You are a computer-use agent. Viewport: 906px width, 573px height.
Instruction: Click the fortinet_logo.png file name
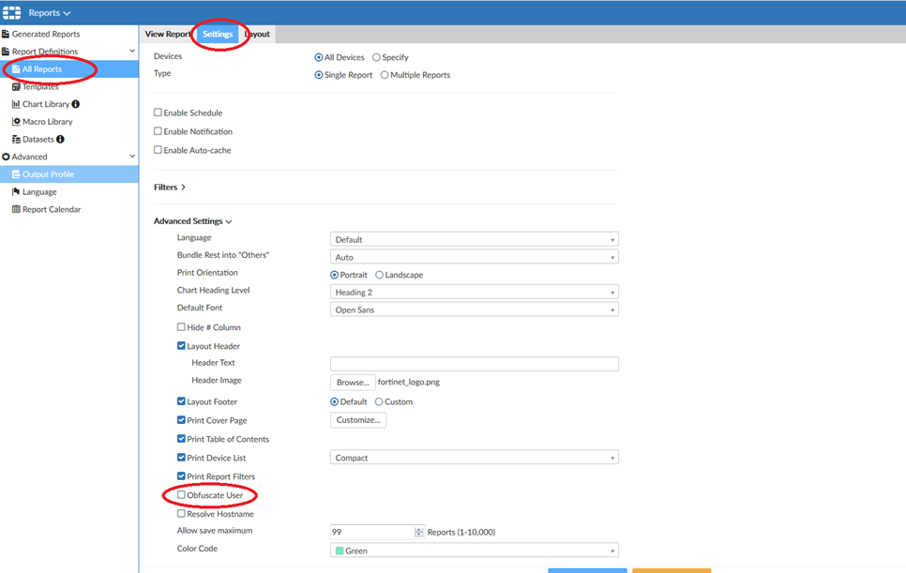point(409,382)
